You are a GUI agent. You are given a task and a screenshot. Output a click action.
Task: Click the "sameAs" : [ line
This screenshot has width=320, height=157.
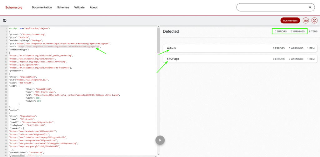point(17,128)
